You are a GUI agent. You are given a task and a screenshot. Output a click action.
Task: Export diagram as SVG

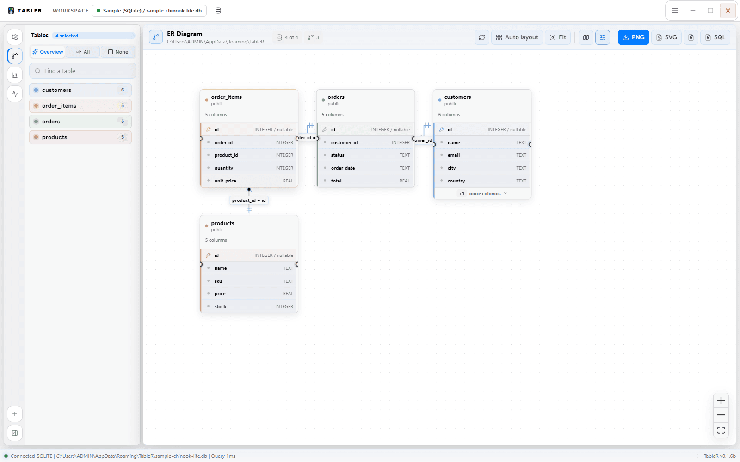coord(666,37)
